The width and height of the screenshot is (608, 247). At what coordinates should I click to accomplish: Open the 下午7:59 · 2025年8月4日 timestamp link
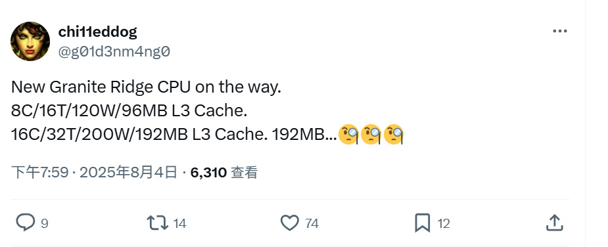click(94, 173)
